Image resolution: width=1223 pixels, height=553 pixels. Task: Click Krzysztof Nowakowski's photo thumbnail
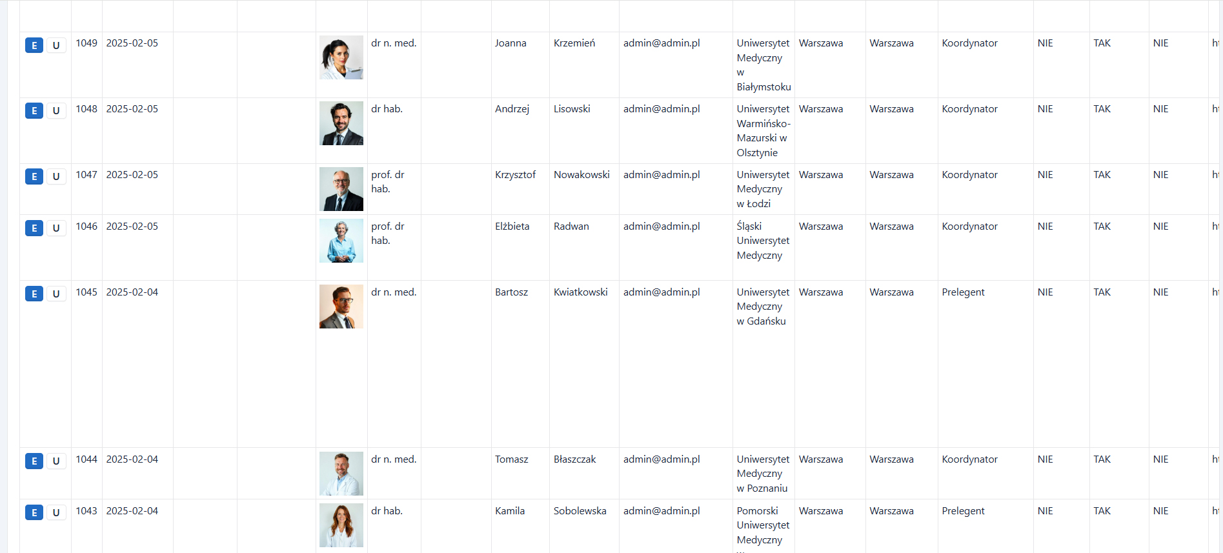[341, 189]
